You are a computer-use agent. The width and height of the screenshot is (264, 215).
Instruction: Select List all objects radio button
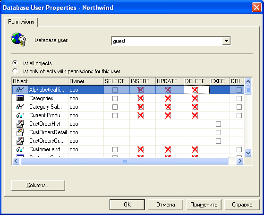pos(15,63)
